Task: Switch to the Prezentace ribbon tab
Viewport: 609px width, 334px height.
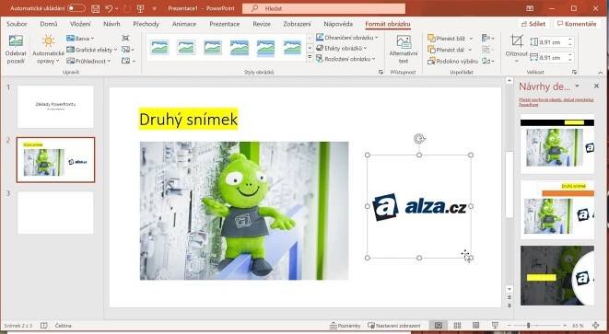Action: tap(225, 24)
